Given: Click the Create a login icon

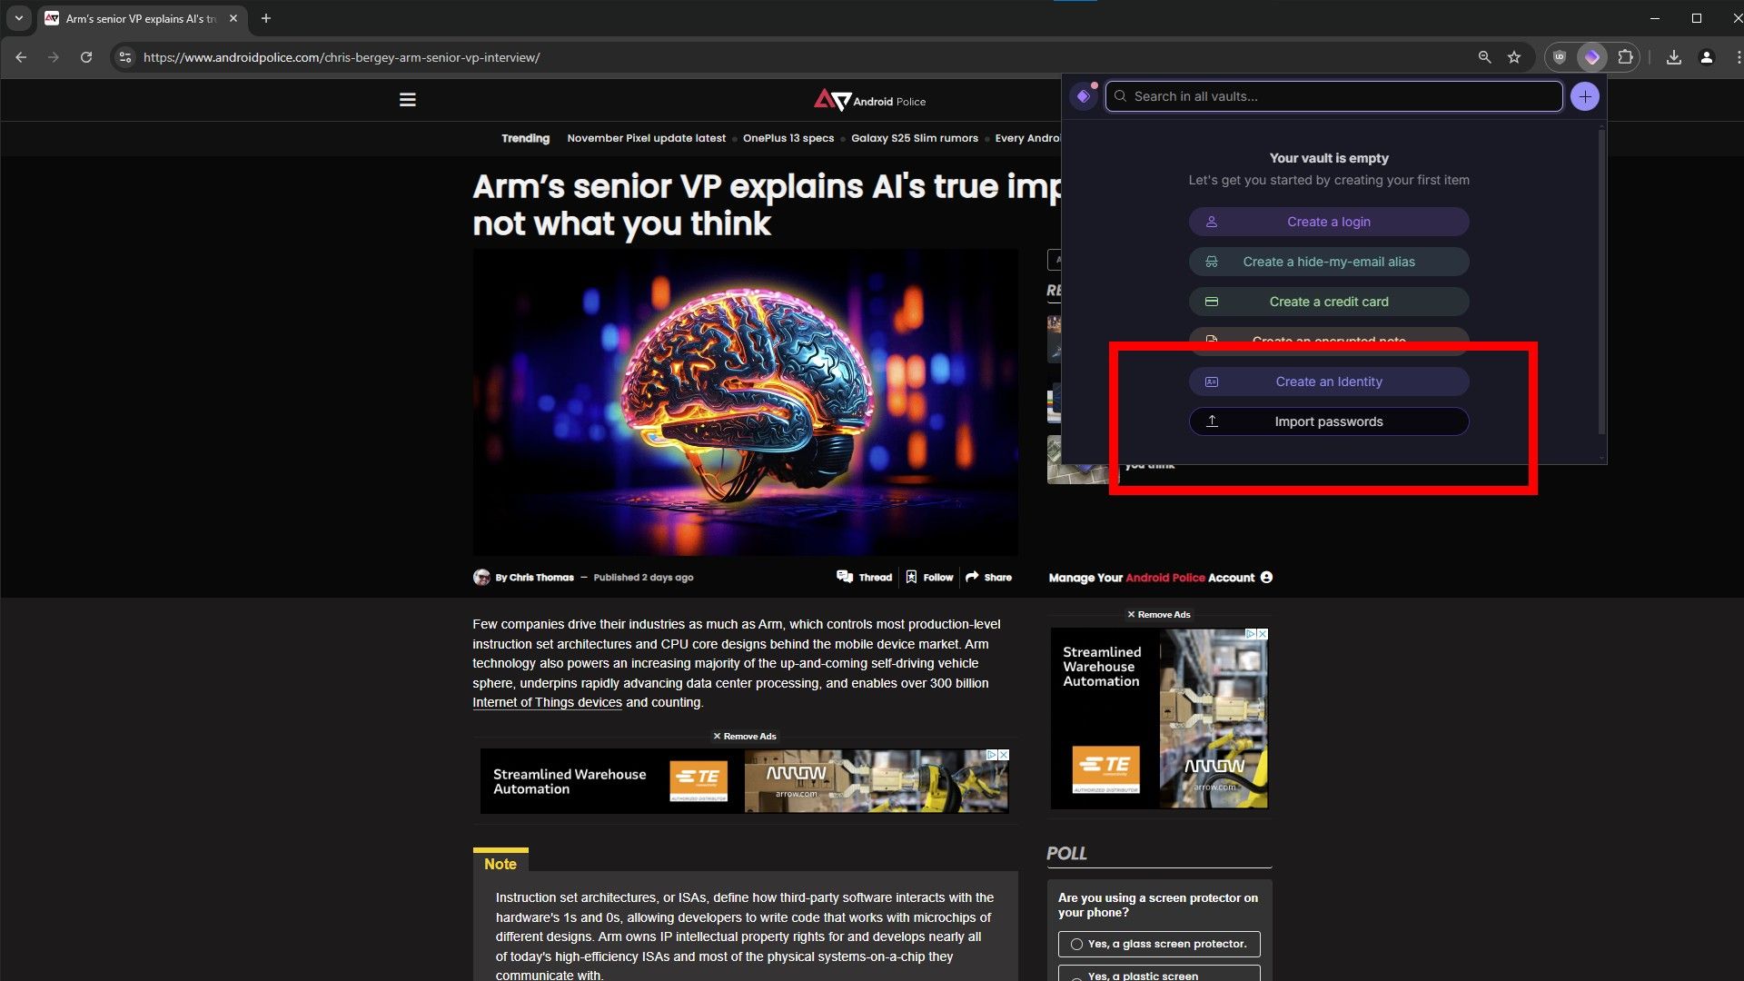Looking at the screenshot, I should 1213,222.
